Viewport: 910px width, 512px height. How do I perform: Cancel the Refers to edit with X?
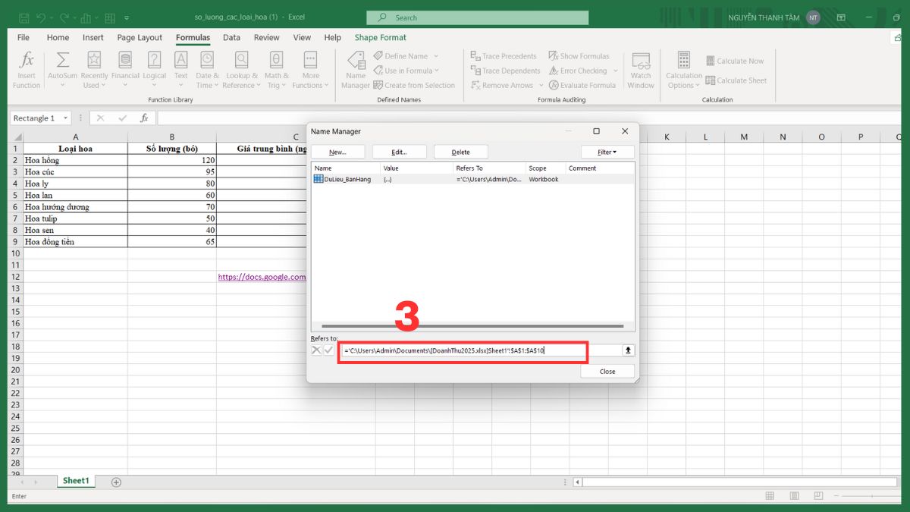316,350
